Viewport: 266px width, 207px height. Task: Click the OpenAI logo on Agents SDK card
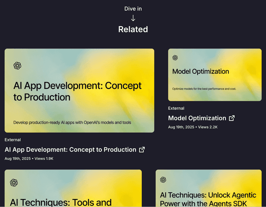pyautogui.click(x=163, y=180)
